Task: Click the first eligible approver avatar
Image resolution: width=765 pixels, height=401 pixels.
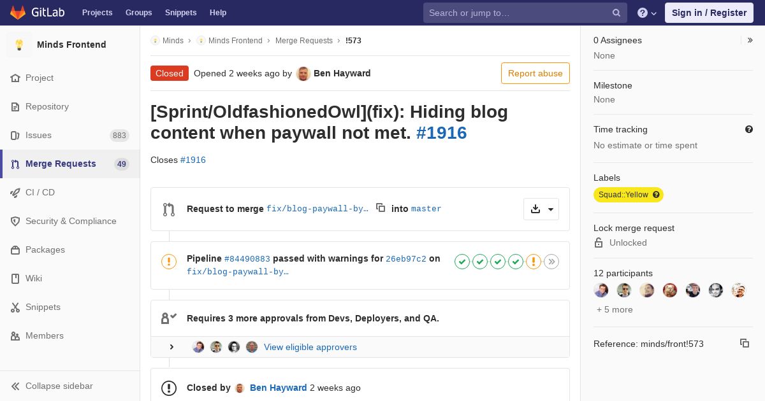Action: click(198, 347)
